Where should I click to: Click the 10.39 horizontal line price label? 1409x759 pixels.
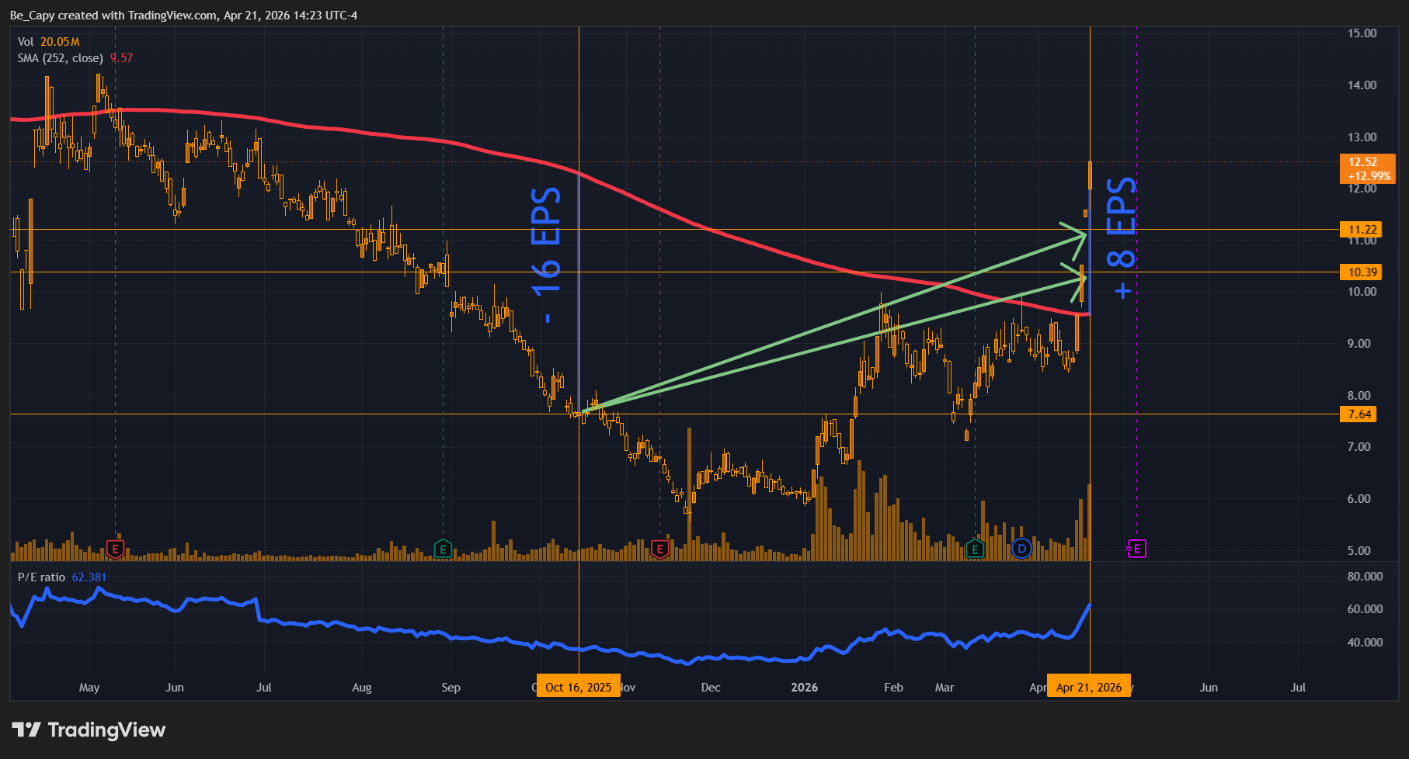point(1361,272)
